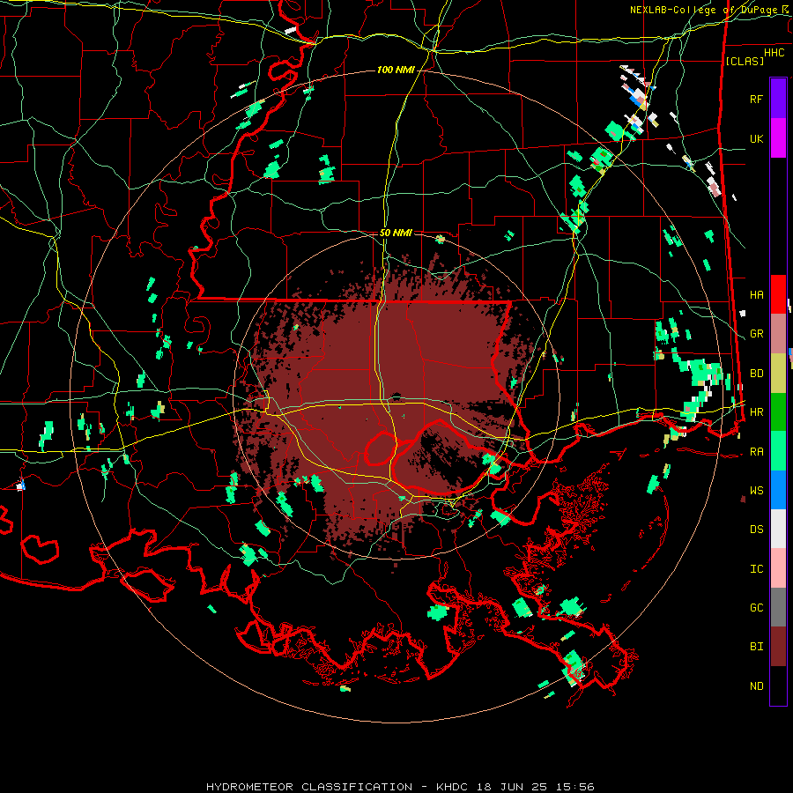793x793 pixels.
Task: Click the 'HR' legend label
Action: tap(756, 412)
